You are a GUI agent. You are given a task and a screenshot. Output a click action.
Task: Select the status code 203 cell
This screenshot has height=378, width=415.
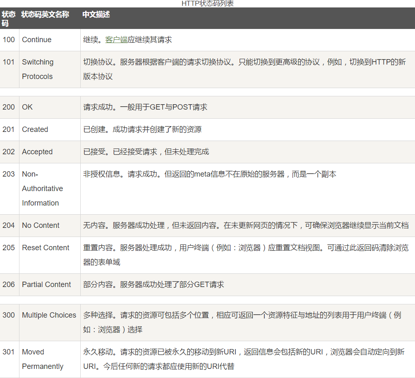[10, 189]
